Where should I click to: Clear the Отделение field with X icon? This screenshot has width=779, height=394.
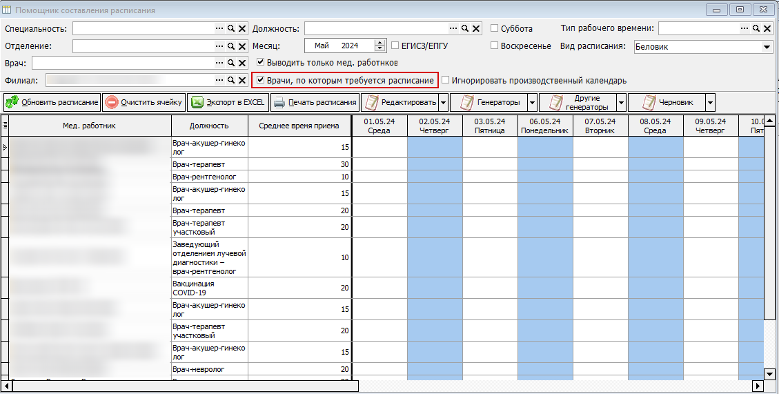(x=242, y=46)
